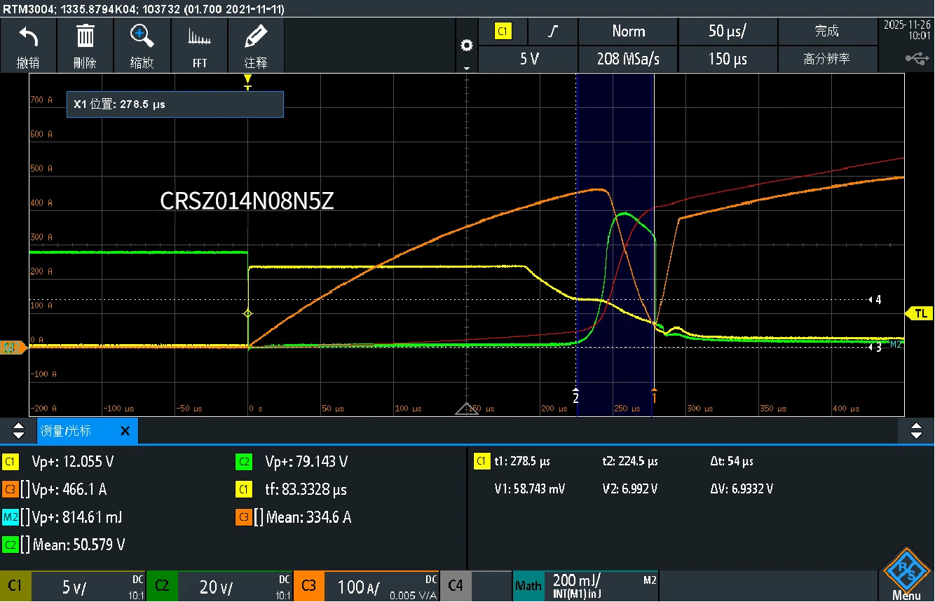
Task: Open the FFT spectrum tool
Action: pos(200,36)
